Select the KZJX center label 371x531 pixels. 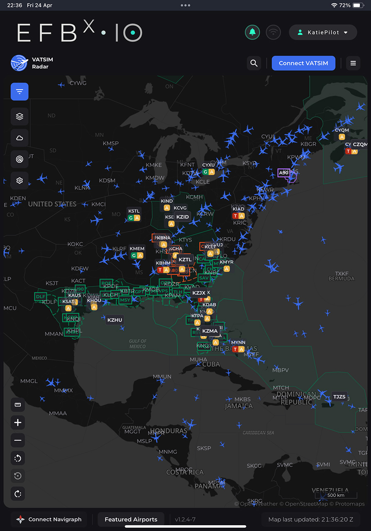tap(199, 293)
